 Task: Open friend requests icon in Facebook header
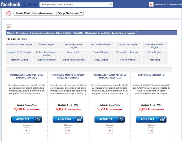pos(25,5)
